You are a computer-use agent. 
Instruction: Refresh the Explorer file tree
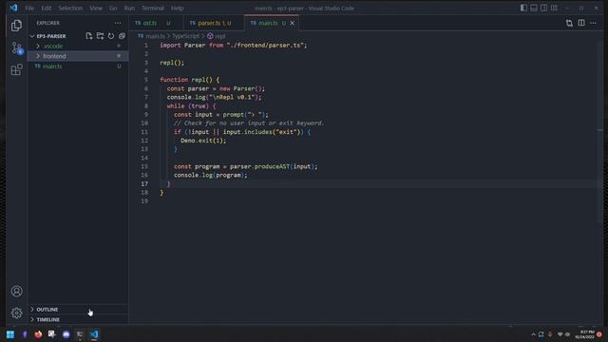pos(111,36)
